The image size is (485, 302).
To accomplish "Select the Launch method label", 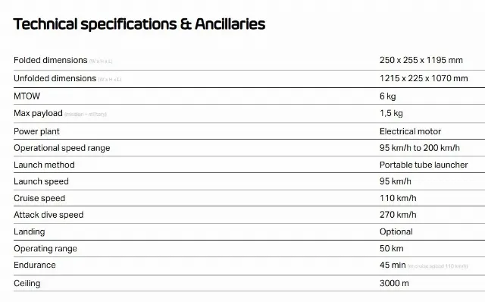I will [44, 165].
